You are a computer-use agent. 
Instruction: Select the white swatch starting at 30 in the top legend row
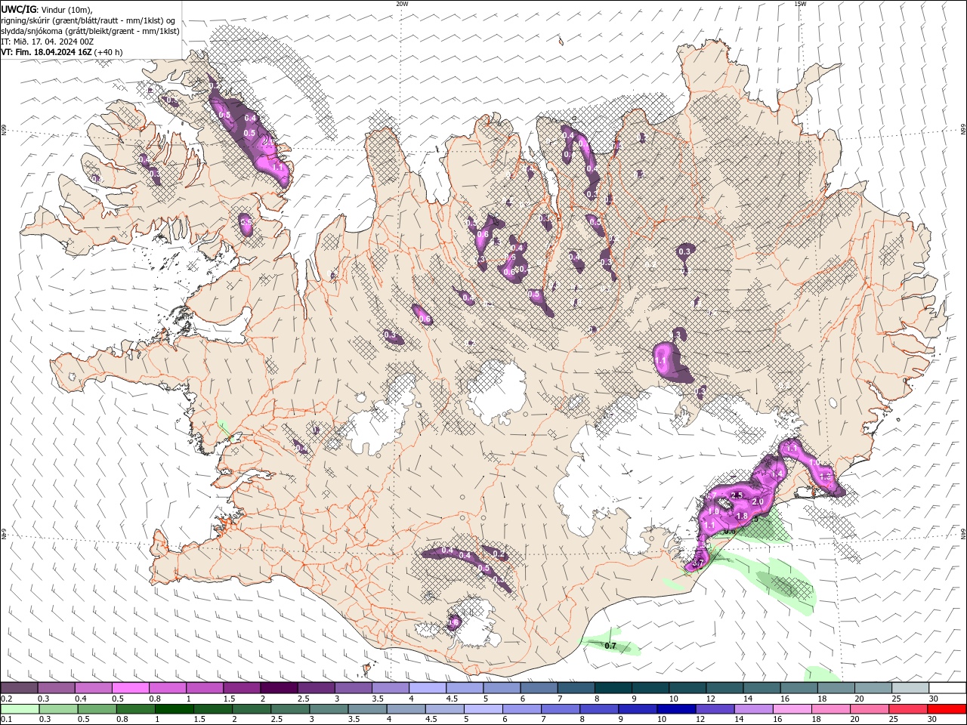click(947, 688)
